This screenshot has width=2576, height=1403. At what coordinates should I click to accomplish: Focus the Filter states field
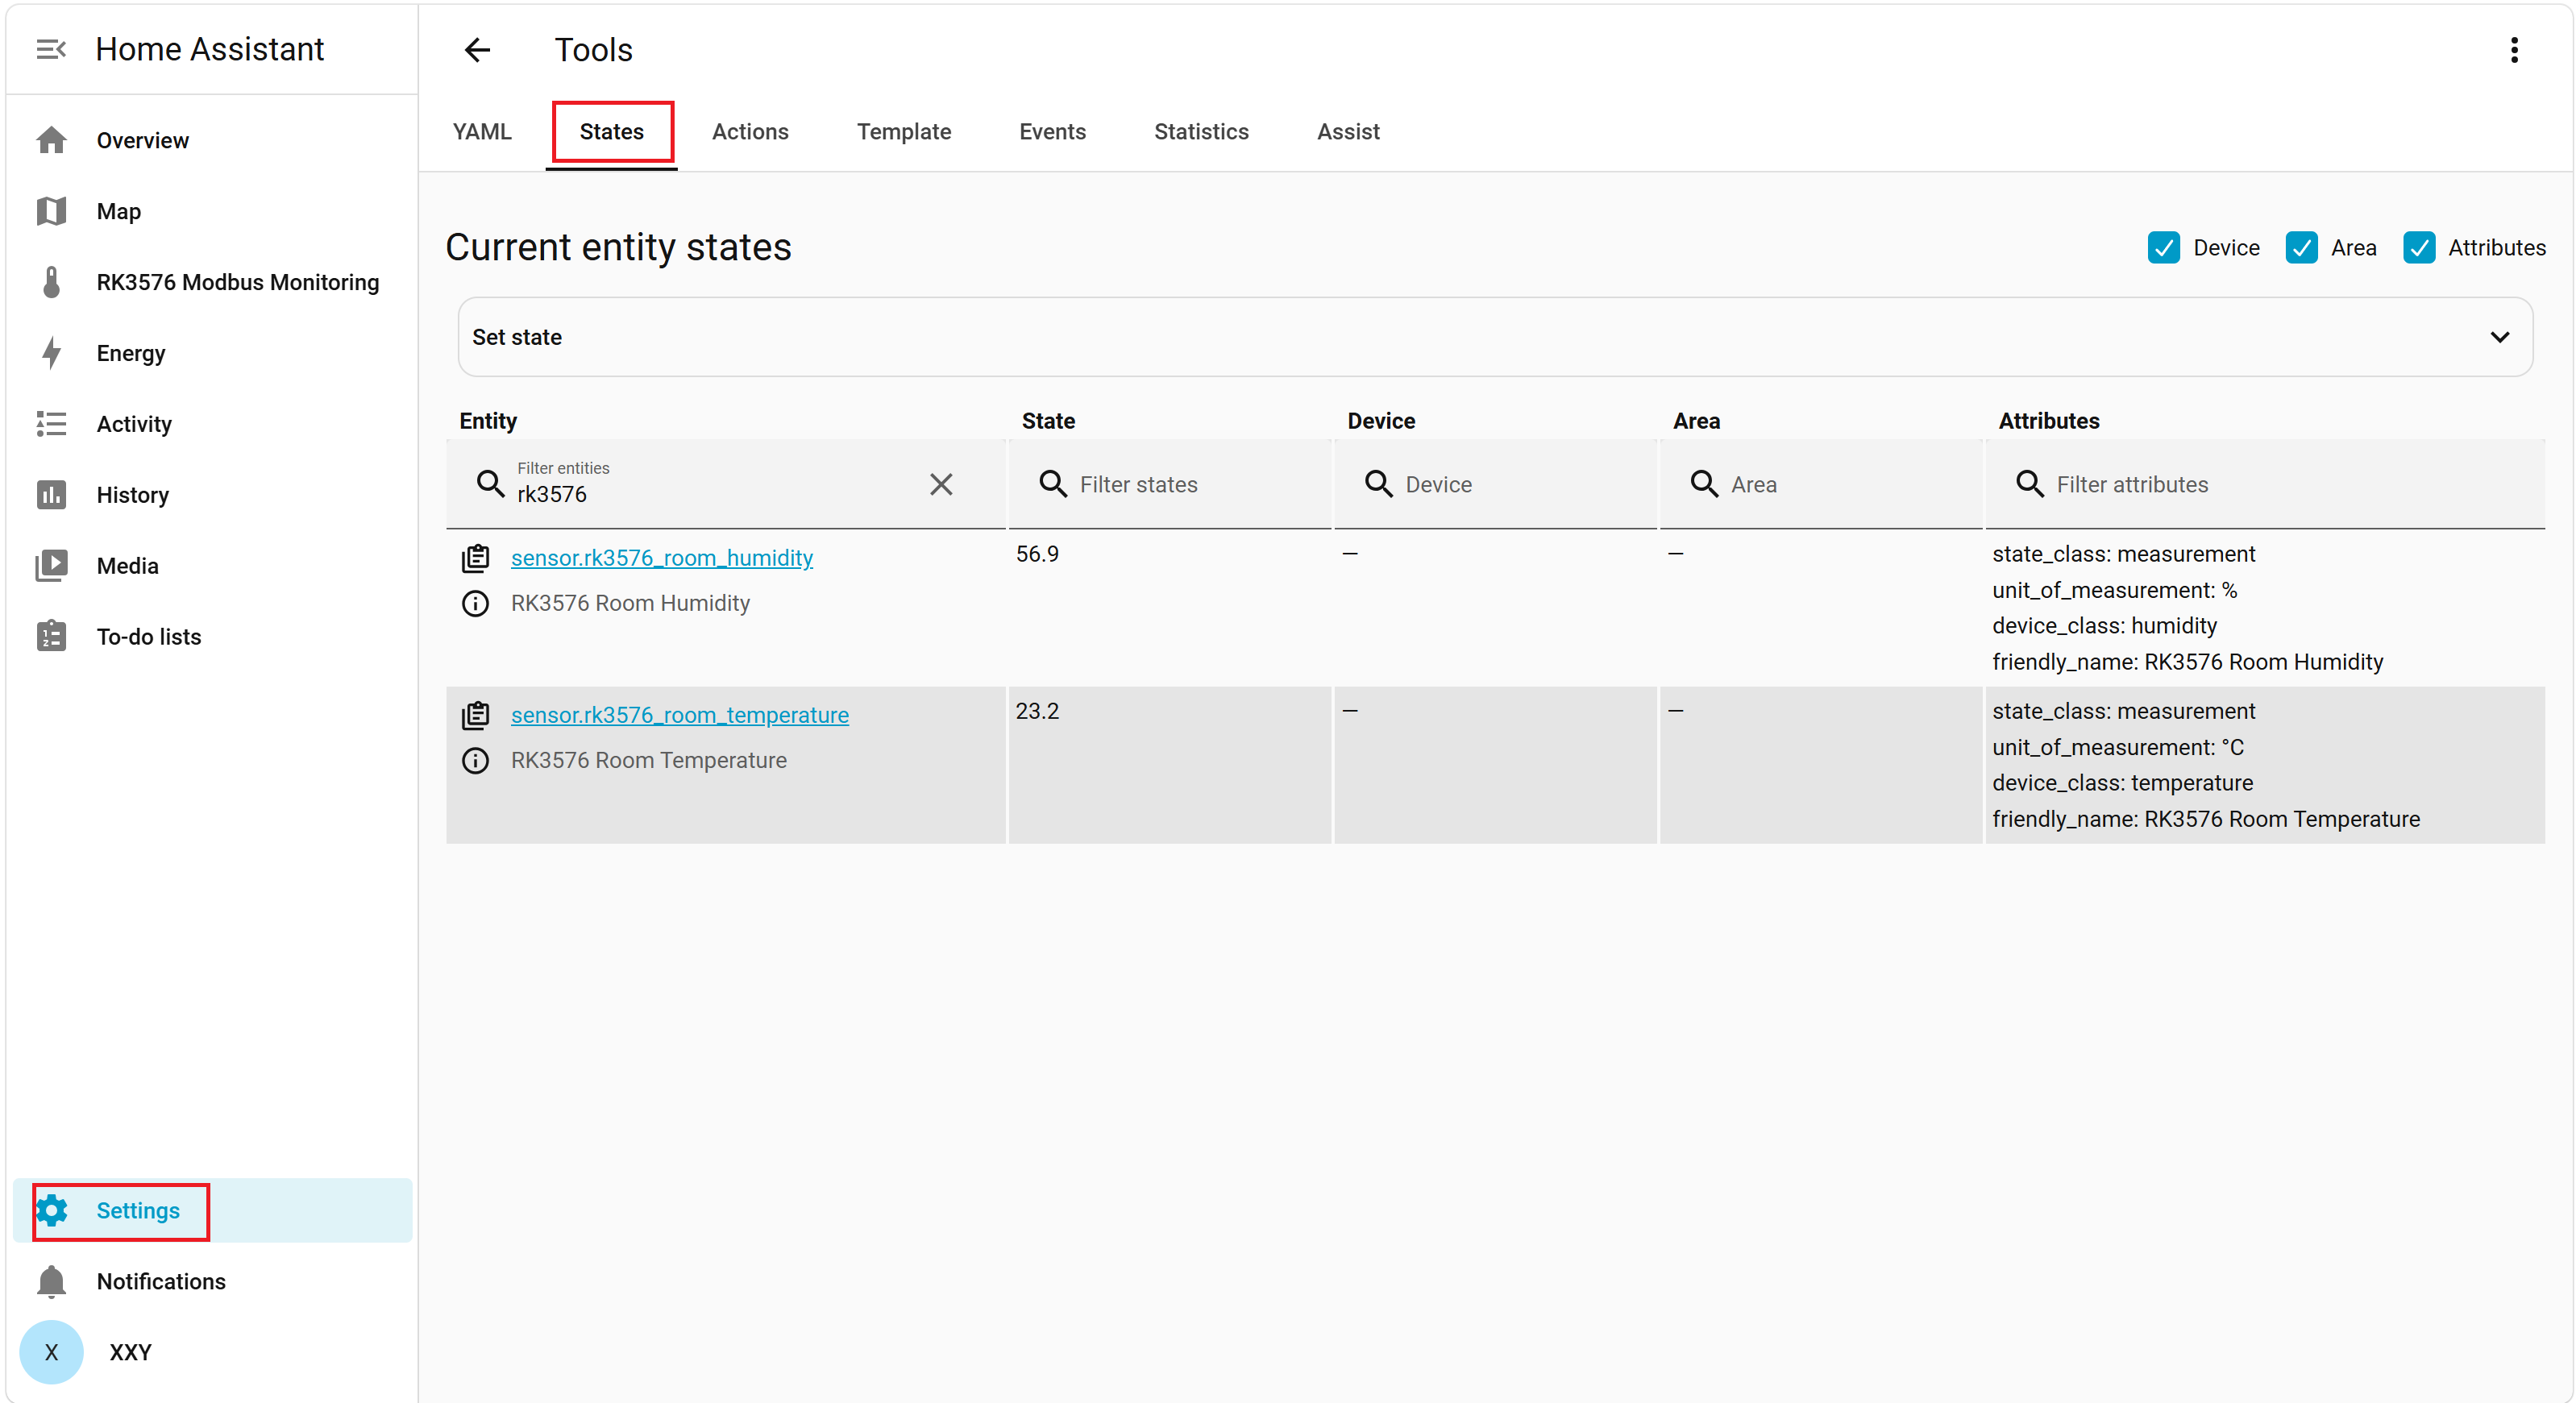click(1170, 484)
